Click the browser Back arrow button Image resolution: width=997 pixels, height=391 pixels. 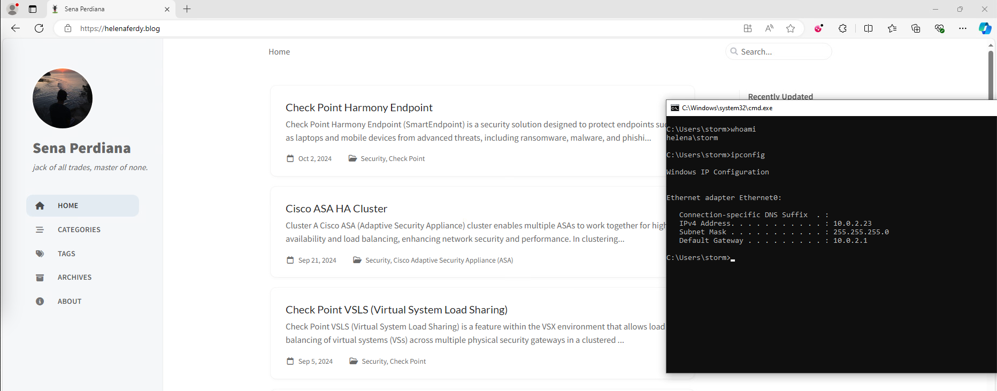[16, 28]
